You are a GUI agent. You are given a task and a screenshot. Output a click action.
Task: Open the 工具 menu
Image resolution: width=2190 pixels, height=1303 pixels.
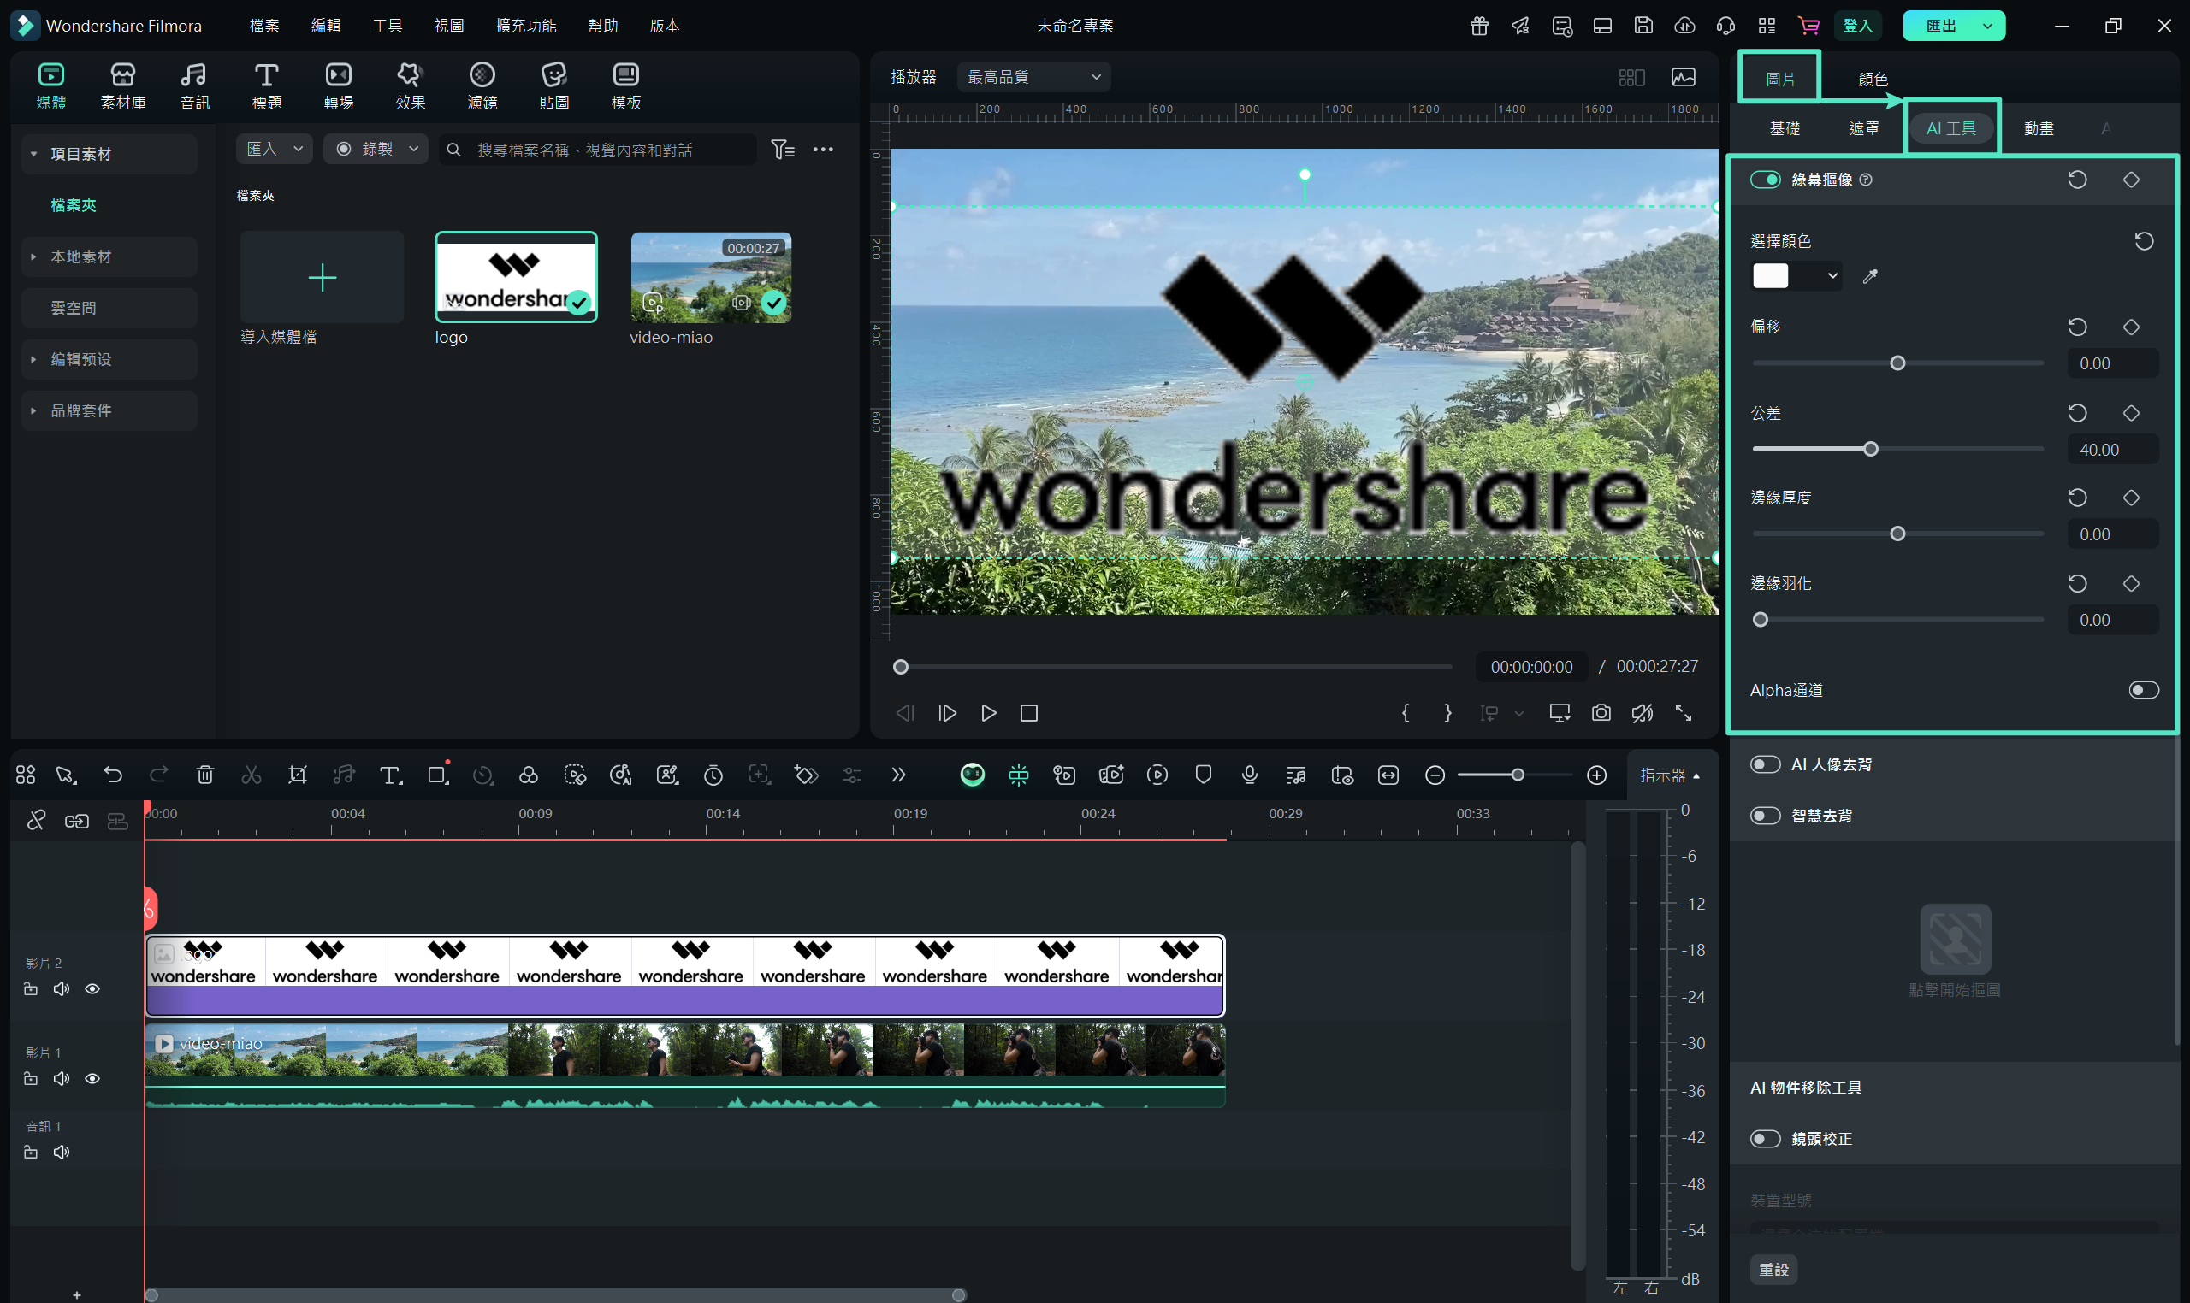[387, 26]
